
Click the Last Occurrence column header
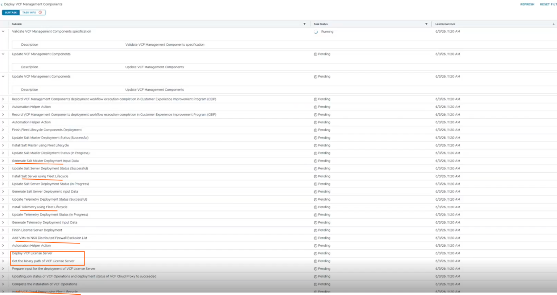[445, 24]
